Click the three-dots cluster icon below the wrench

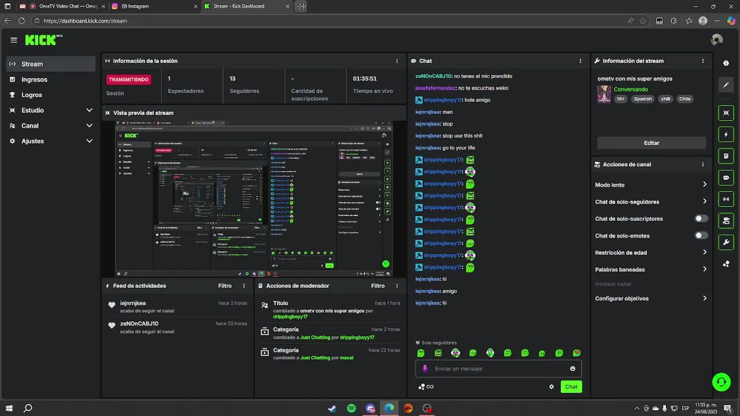tap(726, 264)
